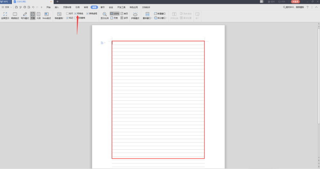The image size is (320, 169).
Task: Open the Insert (插入) tab
Action: click(x=57, y=7)
